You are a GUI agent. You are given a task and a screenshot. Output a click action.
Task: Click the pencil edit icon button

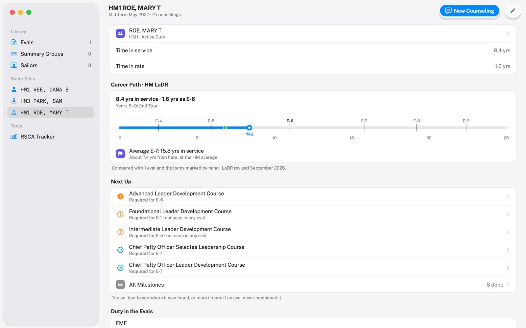(513, 11)
